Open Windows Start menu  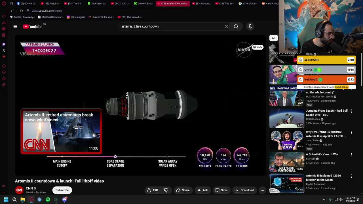[6, 199]
